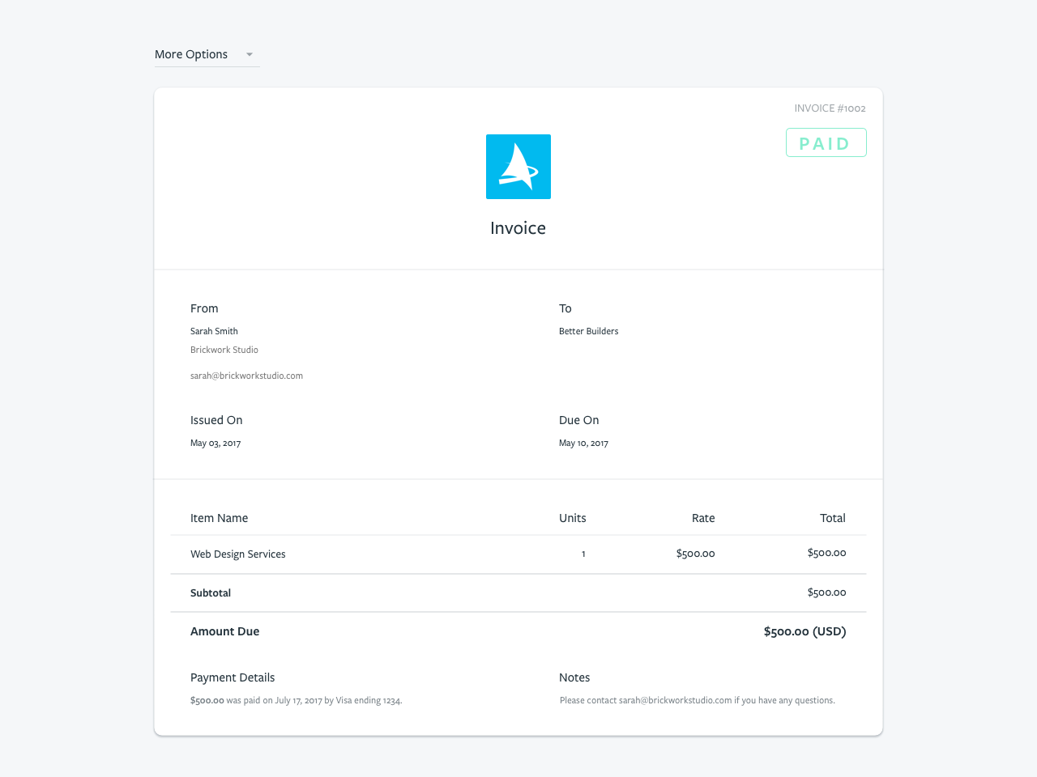Click the Subtotal amount $500.00

coord(826,592)
